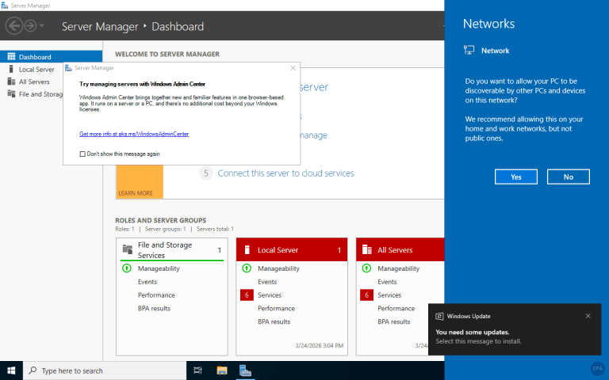
Task: Open File and Storage Services sidebar item
Action: coord(40,94)
